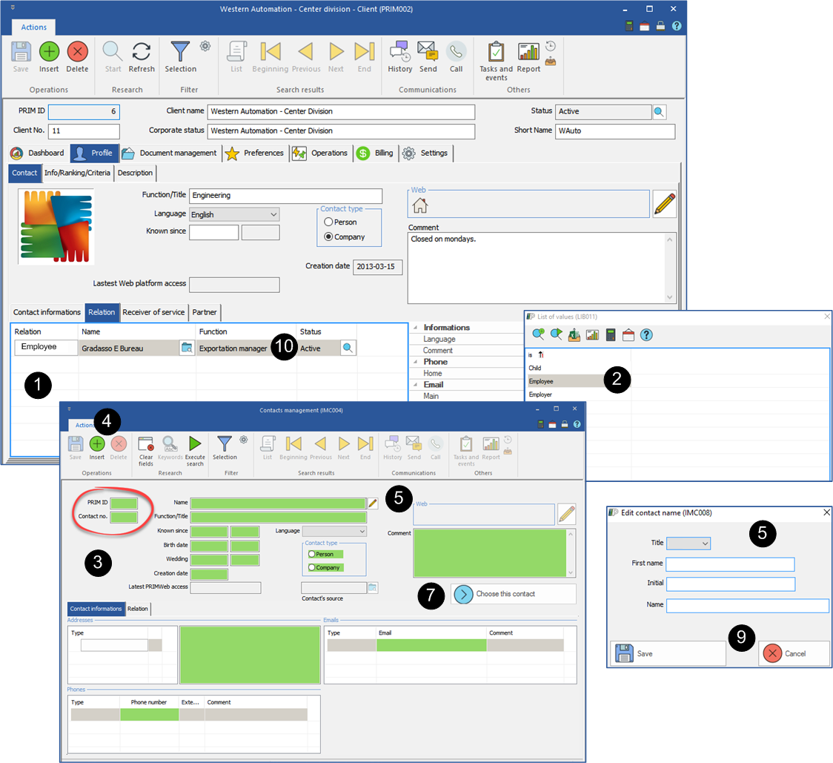
Task: Select Employer in the List of values
Action: tap(540, 394)
